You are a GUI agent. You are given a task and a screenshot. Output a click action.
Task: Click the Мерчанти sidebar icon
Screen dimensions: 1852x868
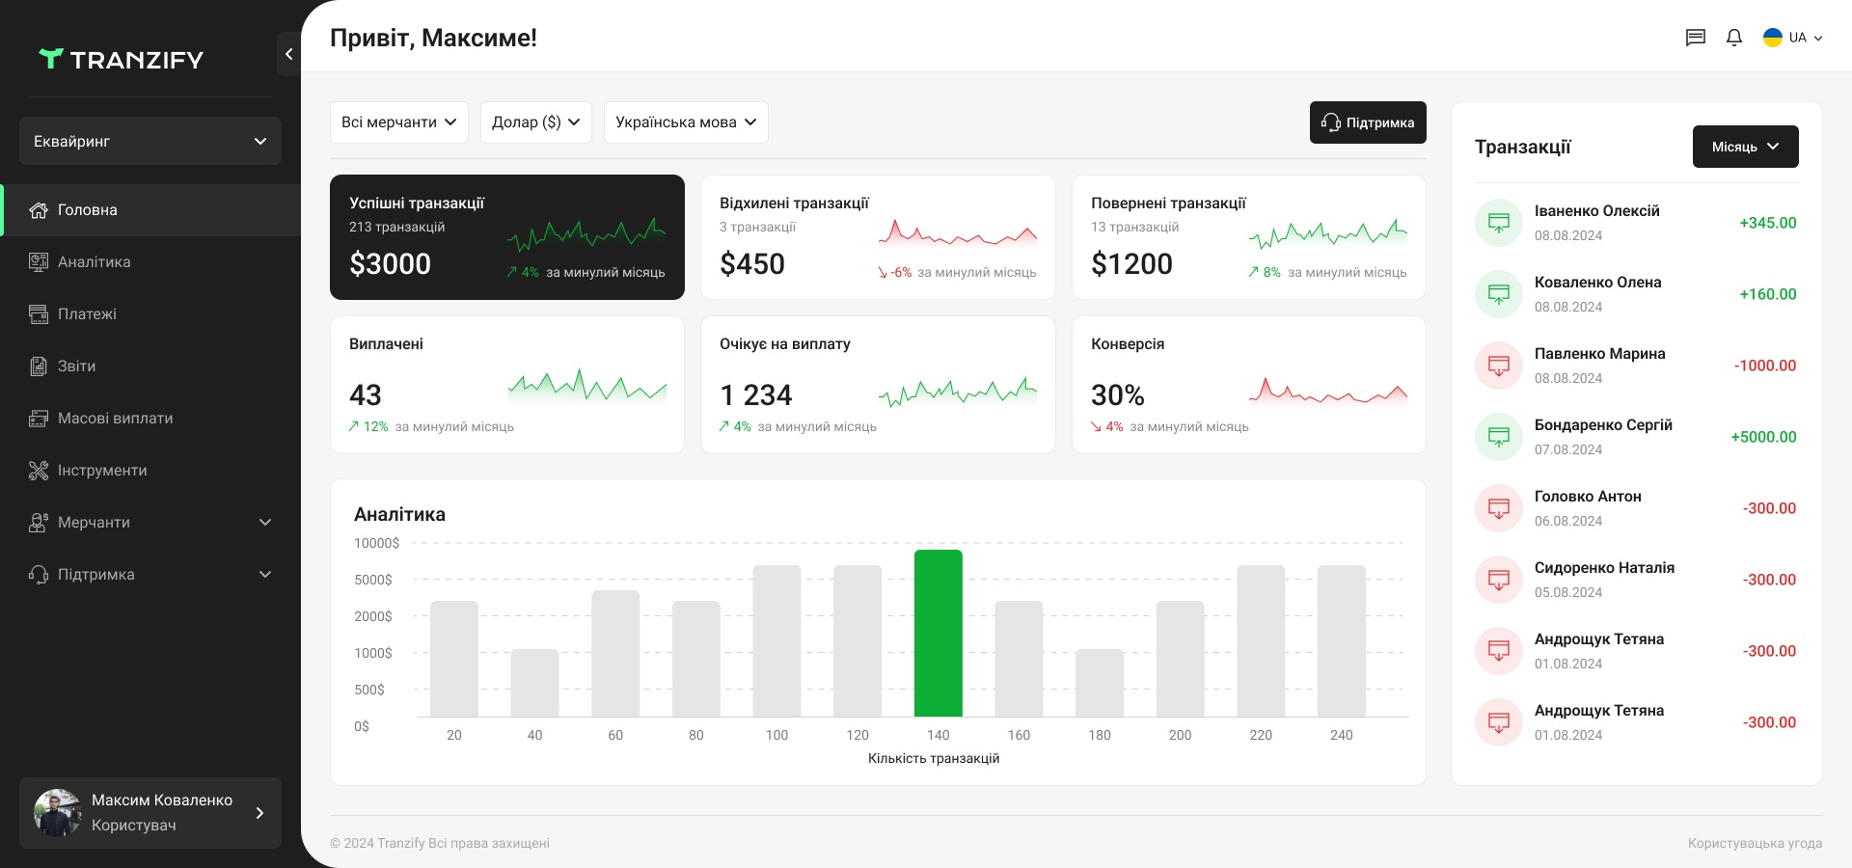point(39,523)
